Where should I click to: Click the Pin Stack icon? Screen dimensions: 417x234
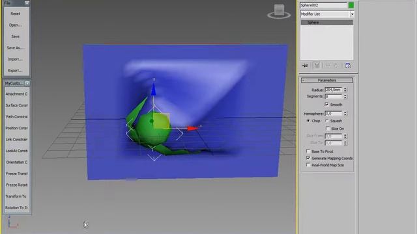(x=305, y=66)
